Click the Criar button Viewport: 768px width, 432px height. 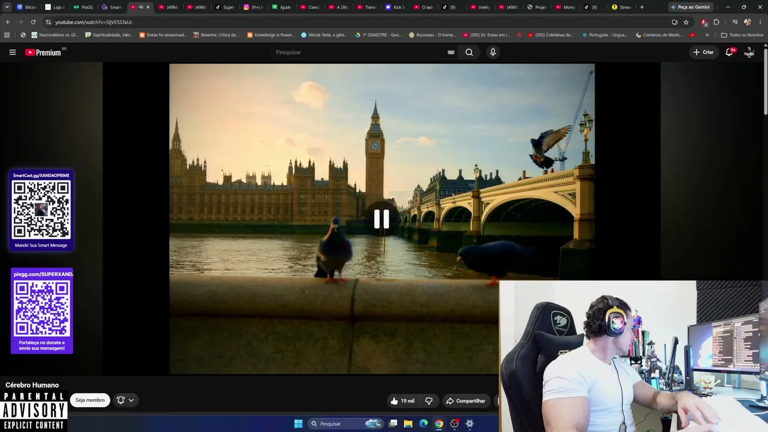(704, 52)
